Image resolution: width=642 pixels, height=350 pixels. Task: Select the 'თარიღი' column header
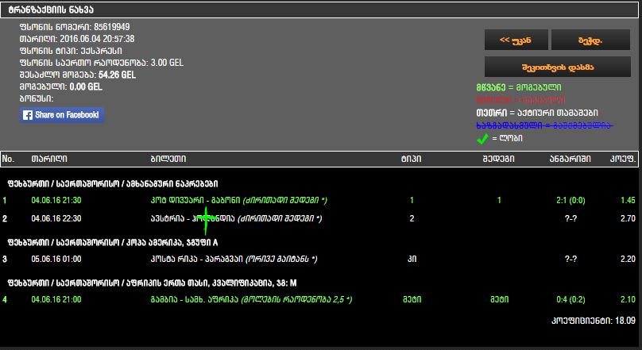pos(49,159)
